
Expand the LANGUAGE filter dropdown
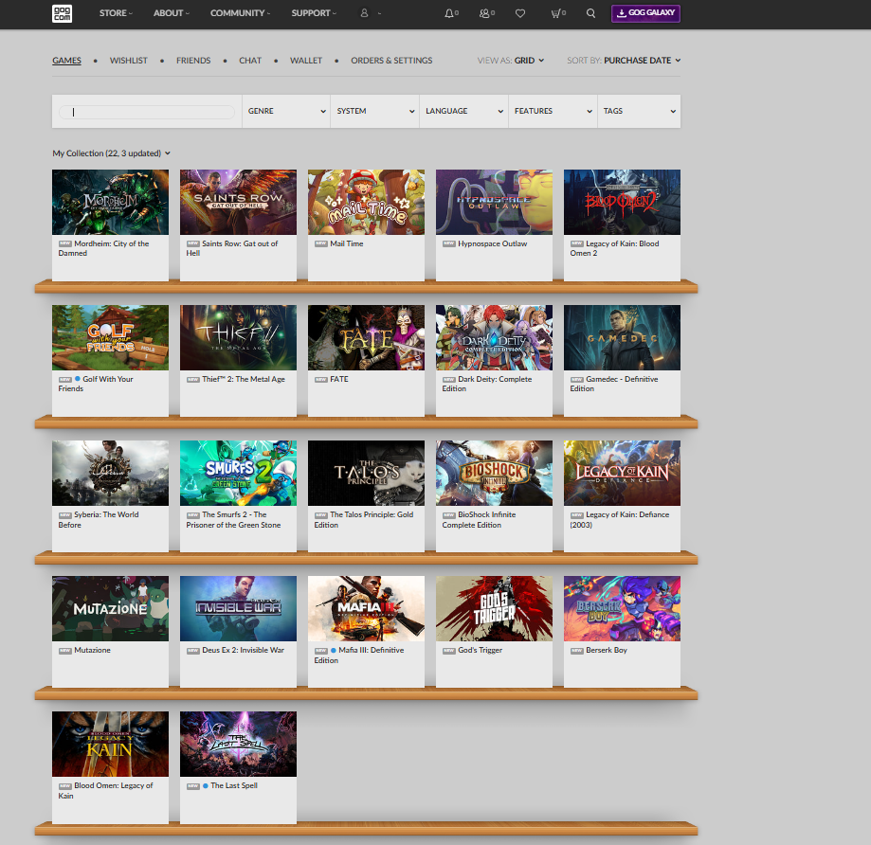click(463, 111)
